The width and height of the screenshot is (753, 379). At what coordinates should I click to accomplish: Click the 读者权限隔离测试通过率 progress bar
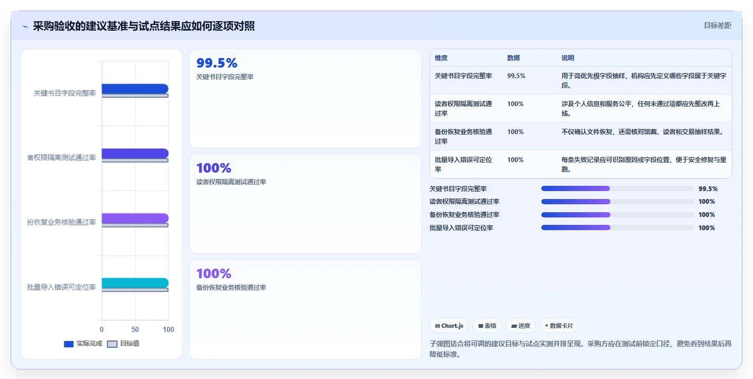click(x=618, y=202)
